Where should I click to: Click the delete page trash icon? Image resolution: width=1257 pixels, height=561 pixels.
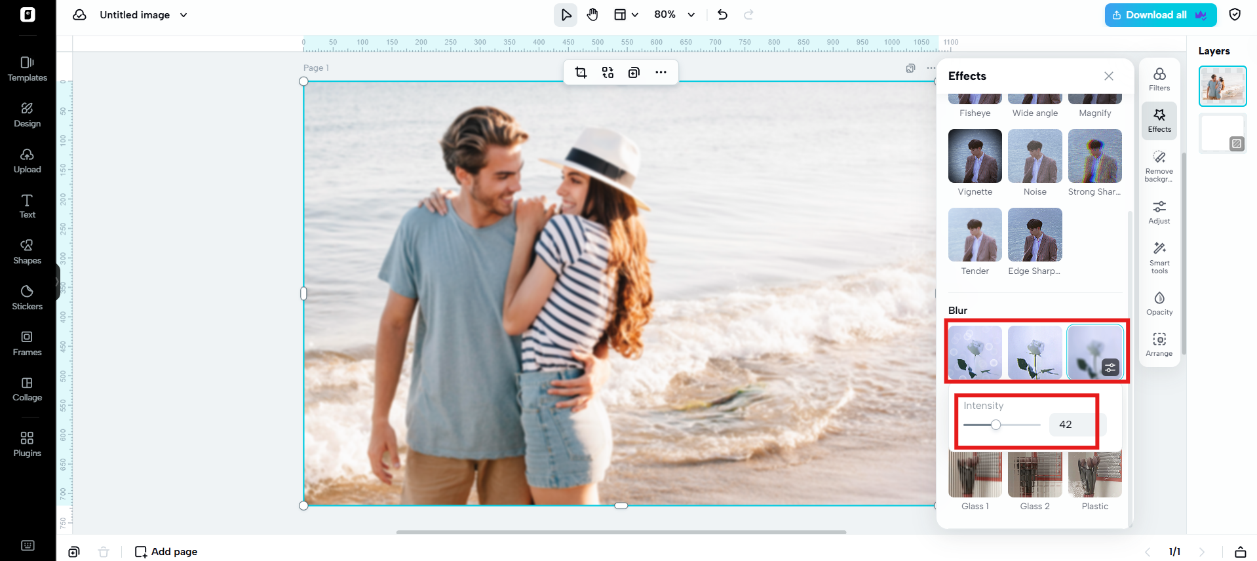[x=104, y=552]
